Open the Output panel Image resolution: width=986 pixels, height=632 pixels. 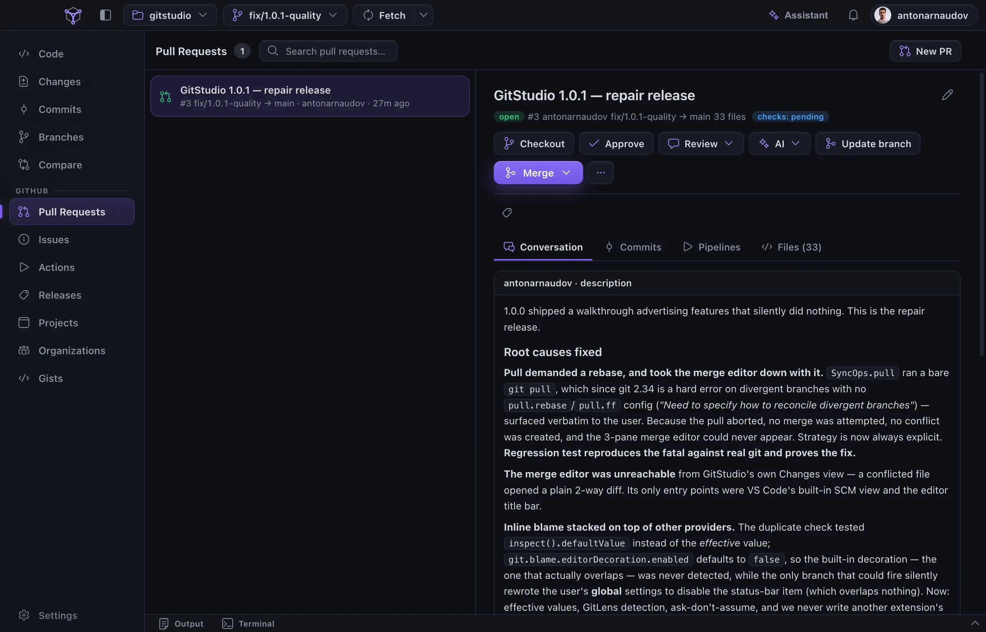point(181,624)
